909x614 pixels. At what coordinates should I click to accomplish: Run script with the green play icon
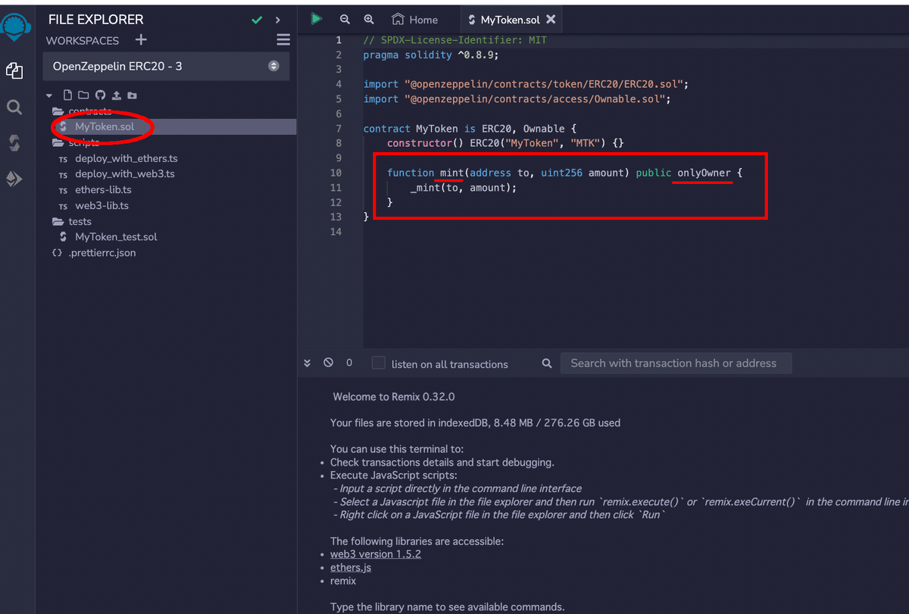tap(317, 19)
